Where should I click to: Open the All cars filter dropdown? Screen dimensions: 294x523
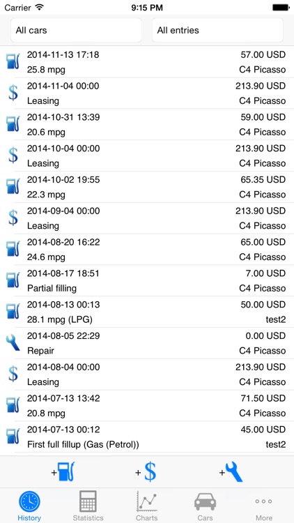coord(76,31)
